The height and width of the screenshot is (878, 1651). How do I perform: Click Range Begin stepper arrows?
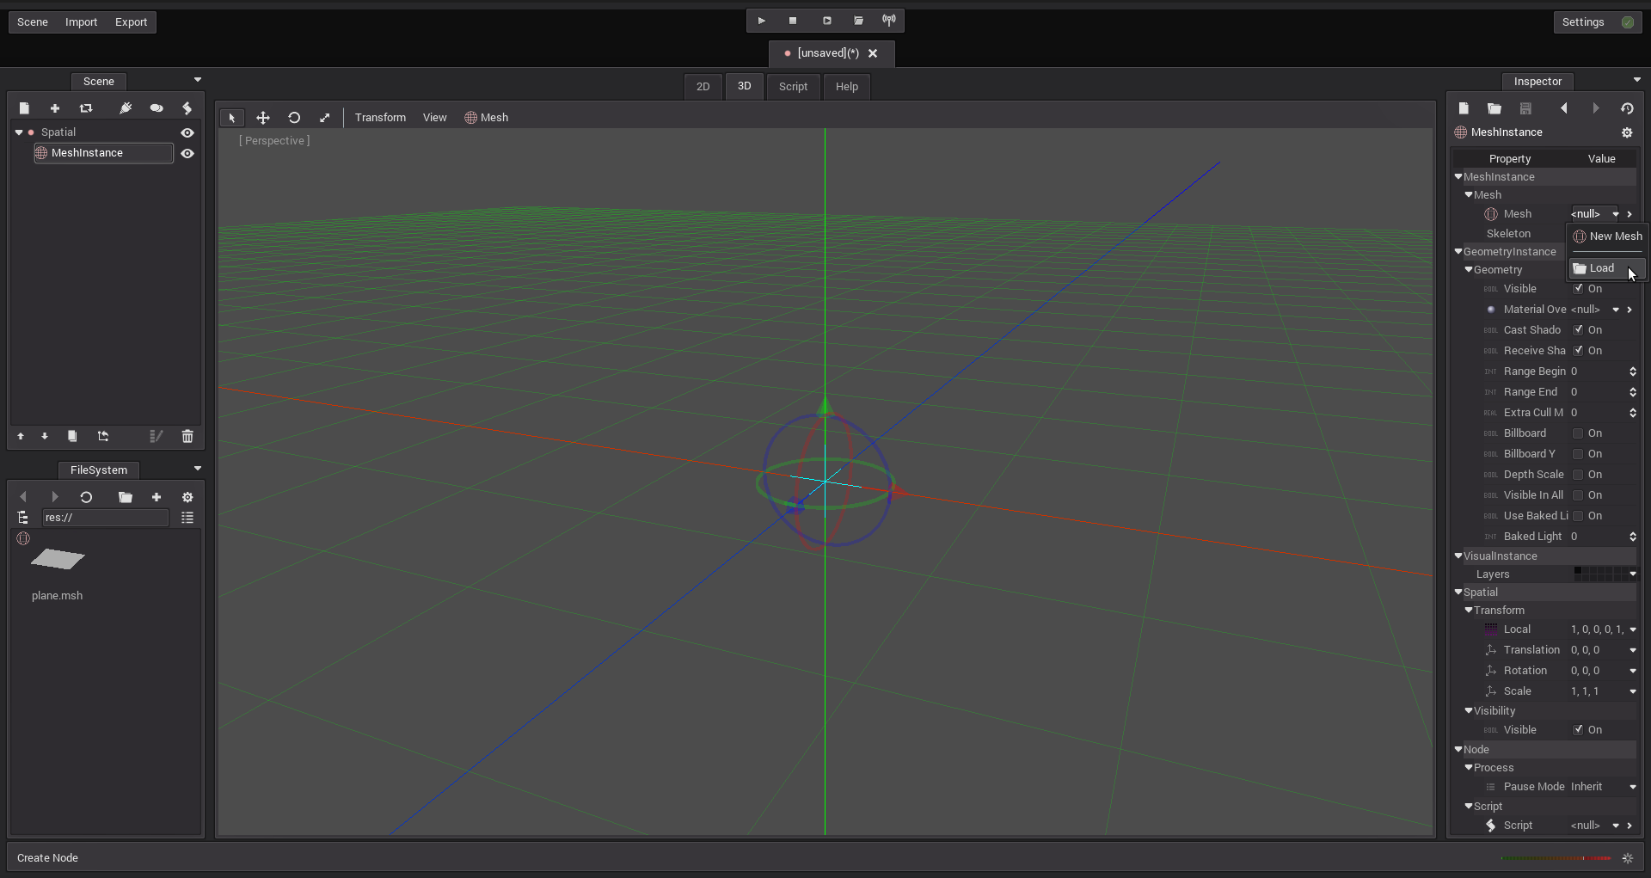tap(1632, 371)
